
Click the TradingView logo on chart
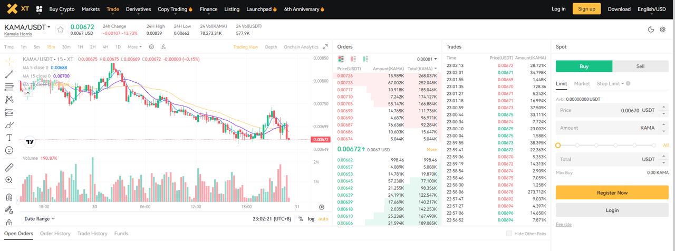(x=30, y=141)
